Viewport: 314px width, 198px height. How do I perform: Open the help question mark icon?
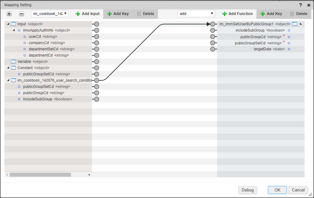click(301, 5)
